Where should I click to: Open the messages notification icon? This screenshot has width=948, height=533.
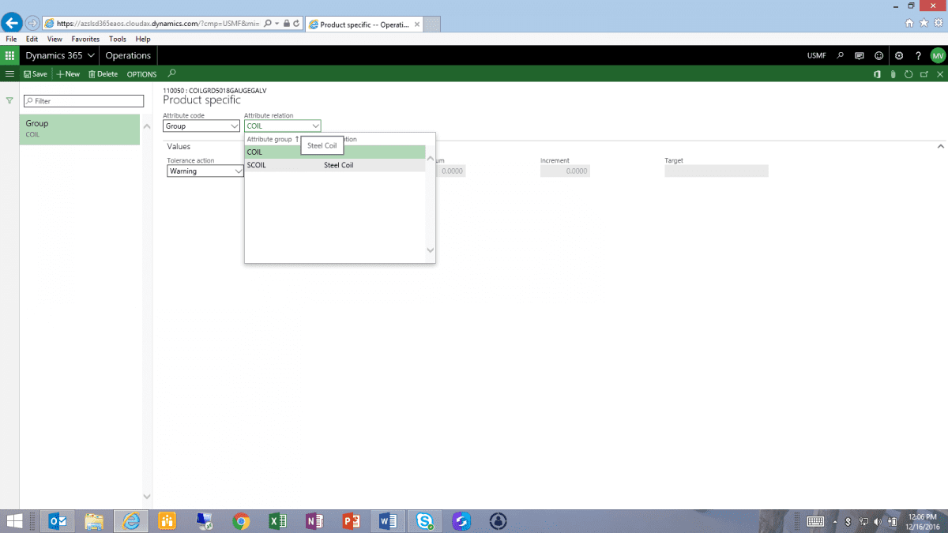click(860, 55)
